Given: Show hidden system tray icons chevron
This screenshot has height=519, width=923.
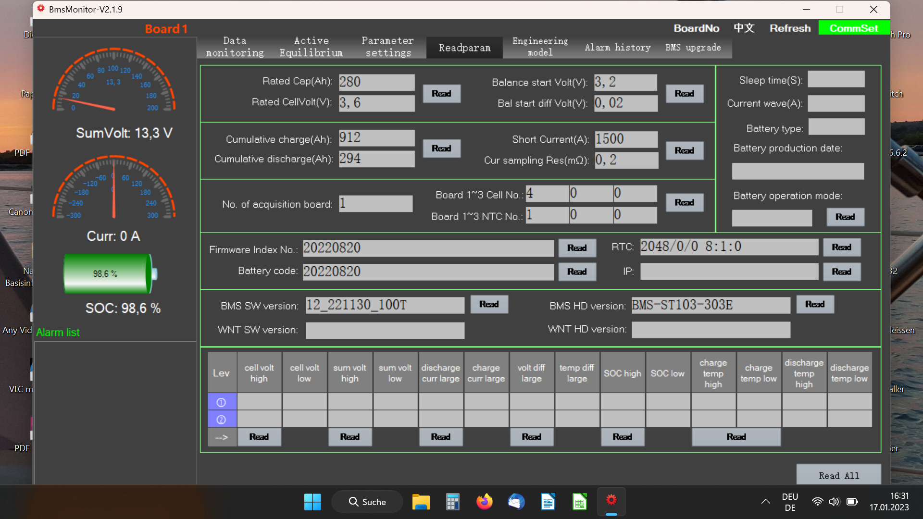Looking at the screenshot, I should (766, 502).
